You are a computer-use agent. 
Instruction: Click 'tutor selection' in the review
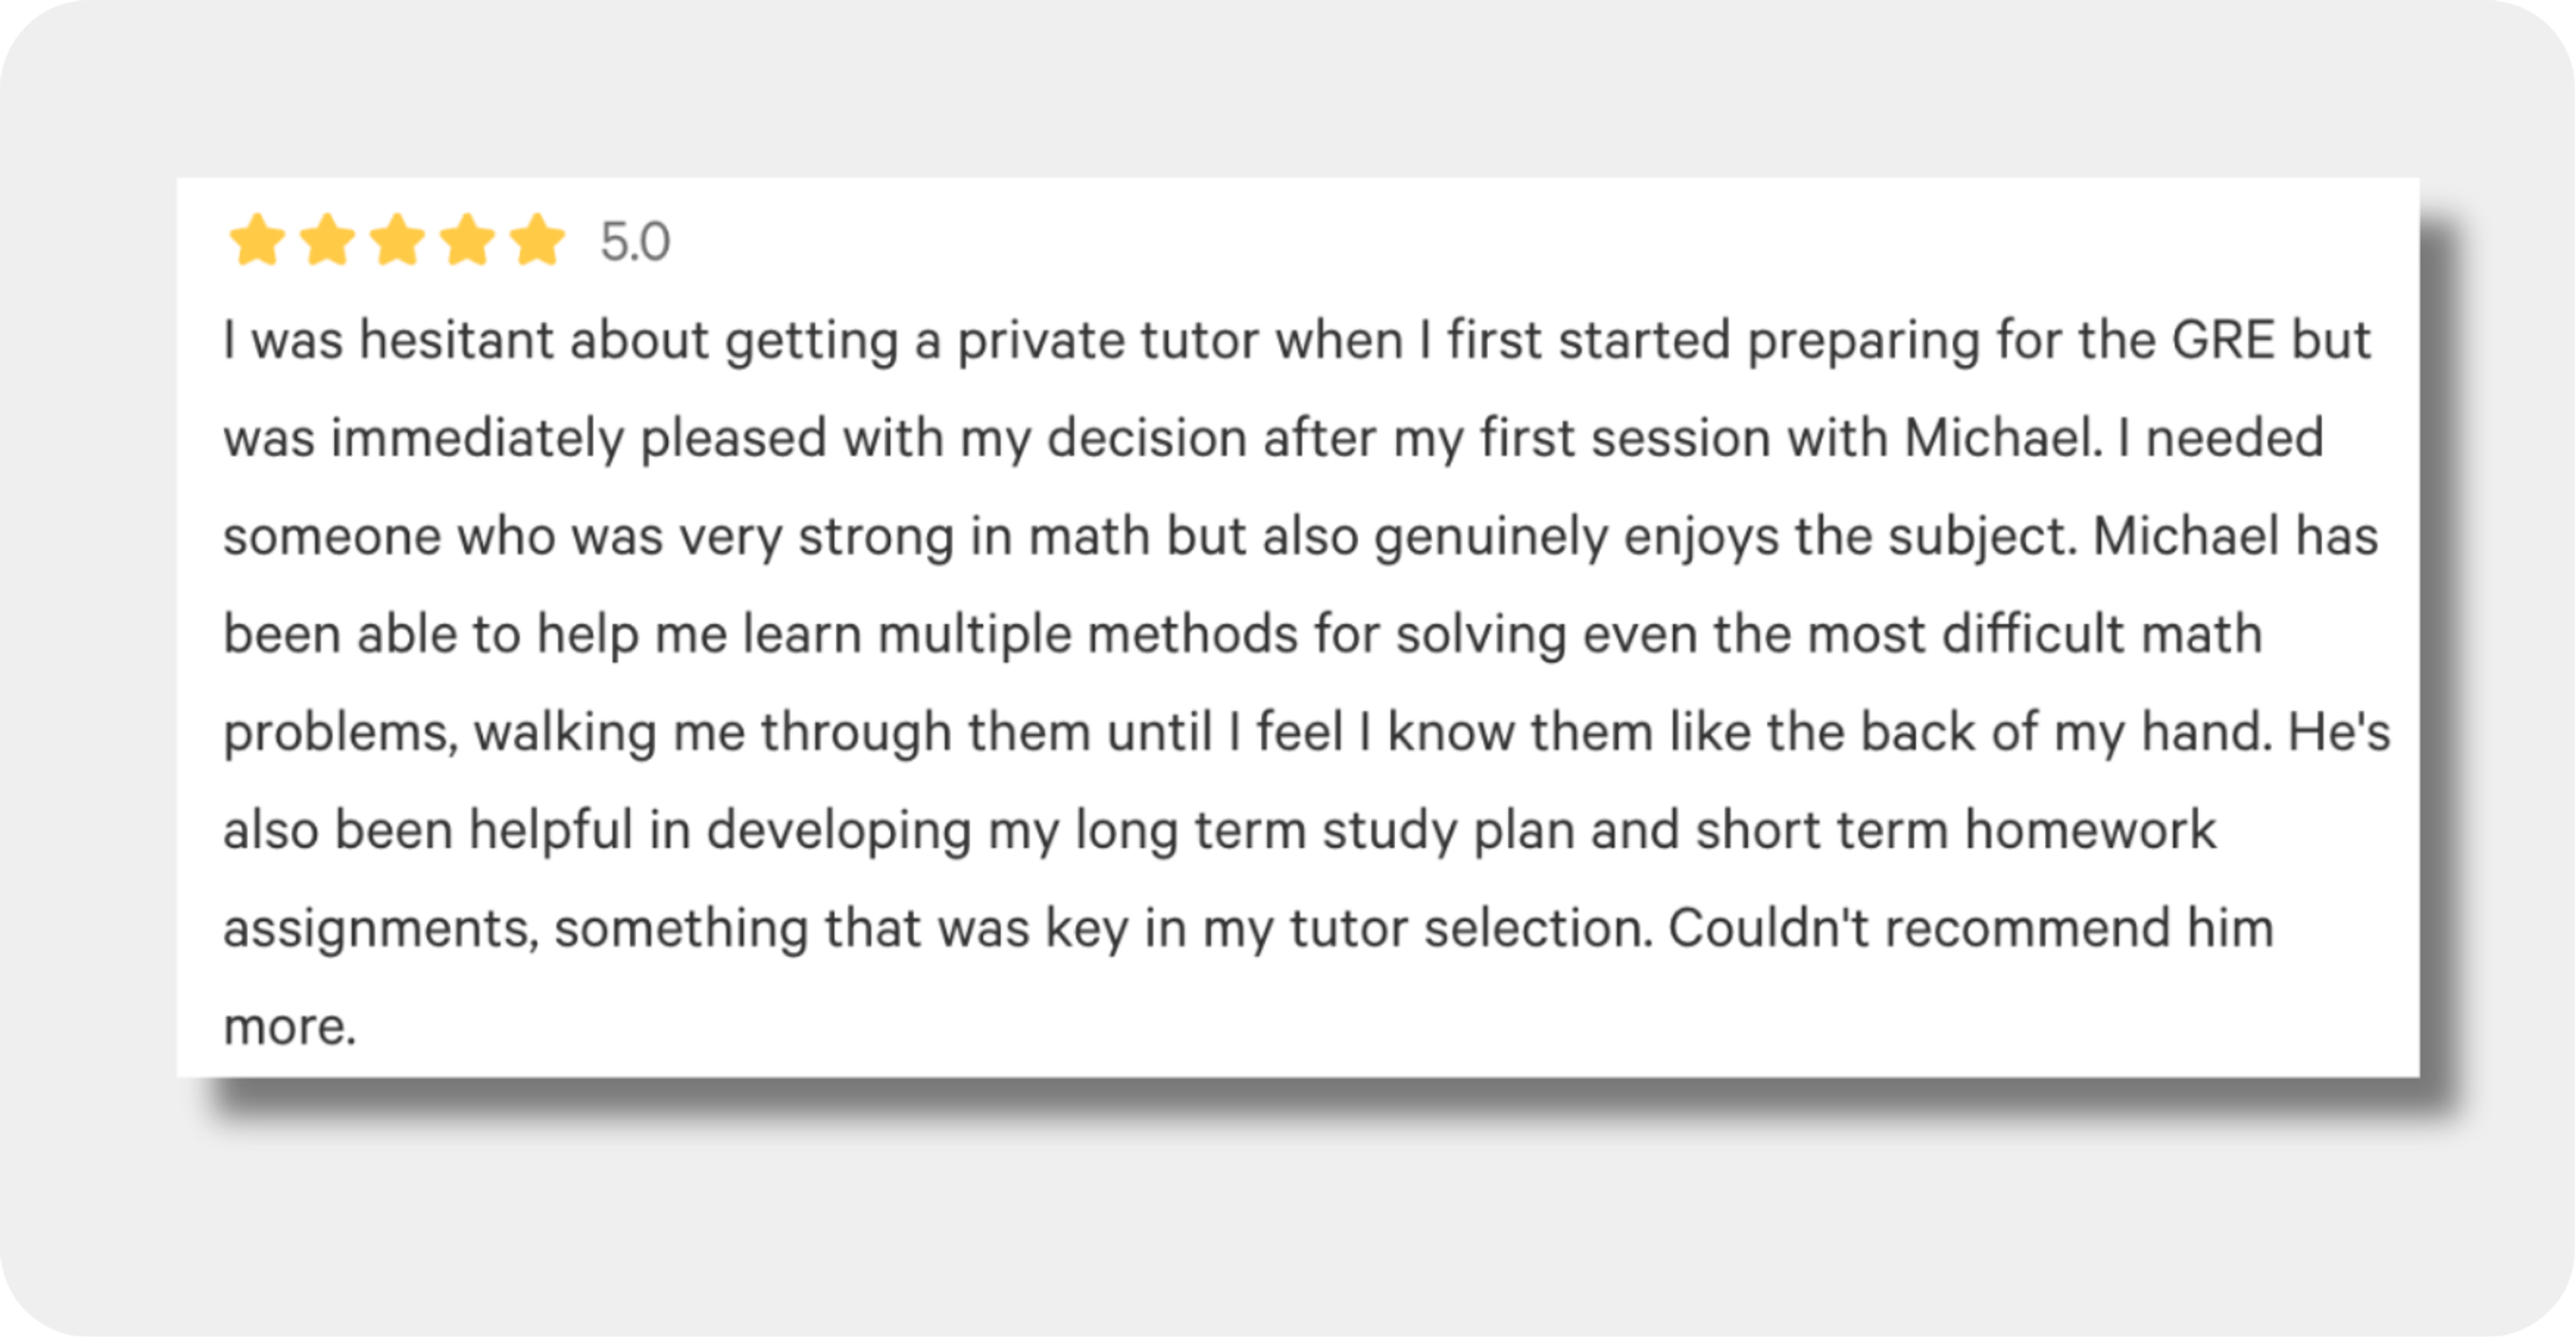pyautogui.click(x=1470, y=928)
